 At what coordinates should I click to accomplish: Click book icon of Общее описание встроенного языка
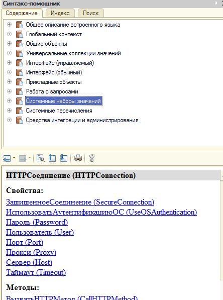(x=19, y=25)
